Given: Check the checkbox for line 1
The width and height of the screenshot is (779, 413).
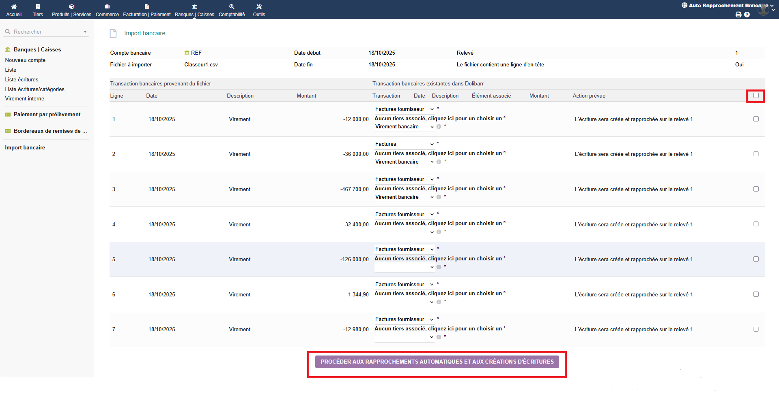Looking at the screenshot, I should point(756,119).
